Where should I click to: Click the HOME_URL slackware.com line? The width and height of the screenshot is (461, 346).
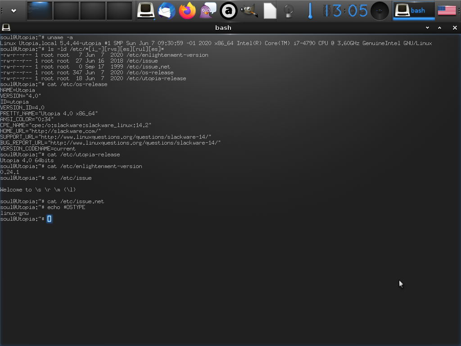[x=50, y=131]
